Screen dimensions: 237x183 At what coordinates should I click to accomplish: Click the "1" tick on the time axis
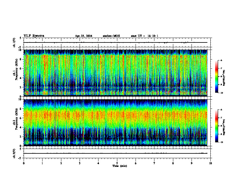coord(42,163)
